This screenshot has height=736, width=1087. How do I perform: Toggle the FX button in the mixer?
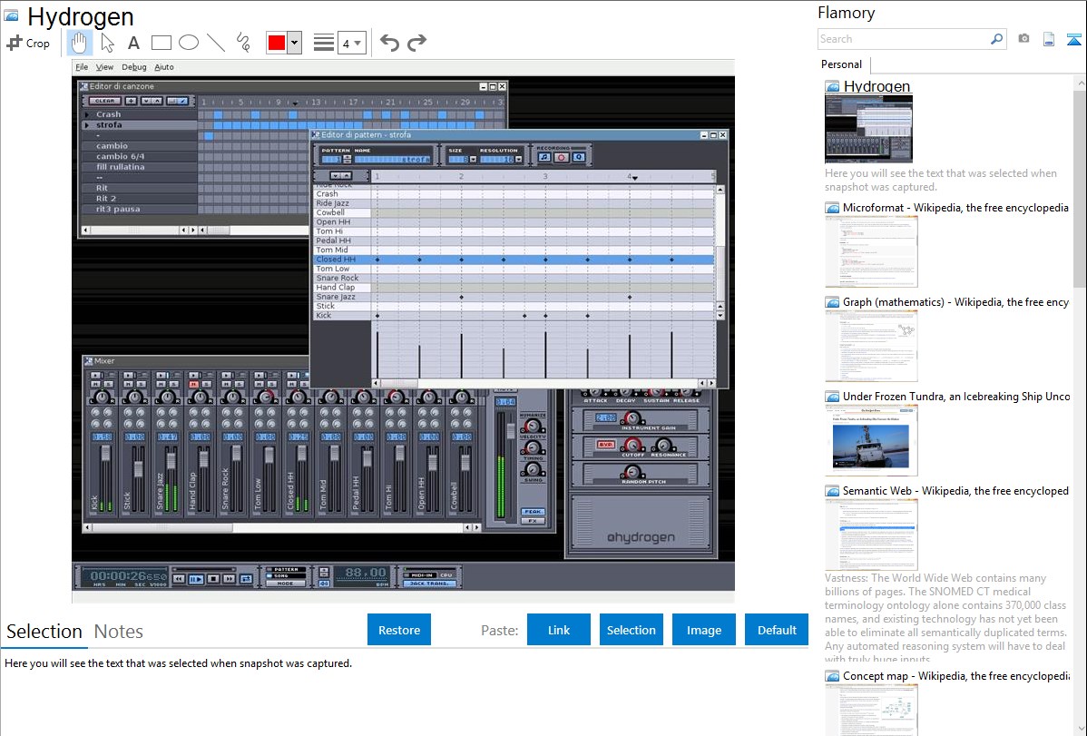533,520
